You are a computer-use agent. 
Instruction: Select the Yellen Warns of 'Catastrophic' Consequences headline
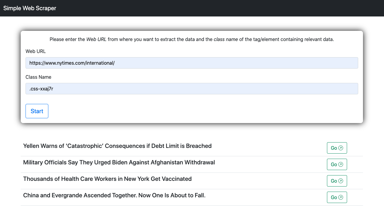117,146
